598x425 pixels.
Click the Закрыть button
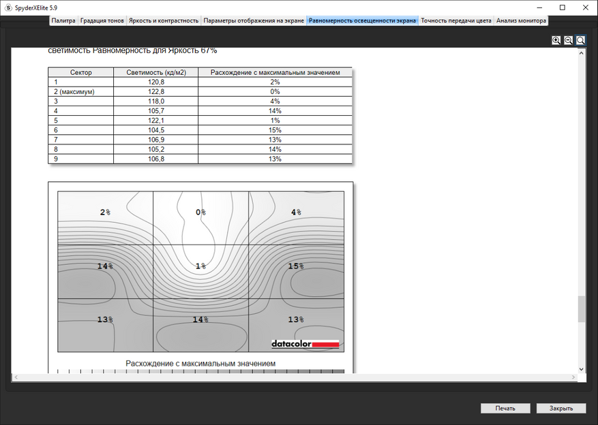pyautogui.click(x=561, y=408)
